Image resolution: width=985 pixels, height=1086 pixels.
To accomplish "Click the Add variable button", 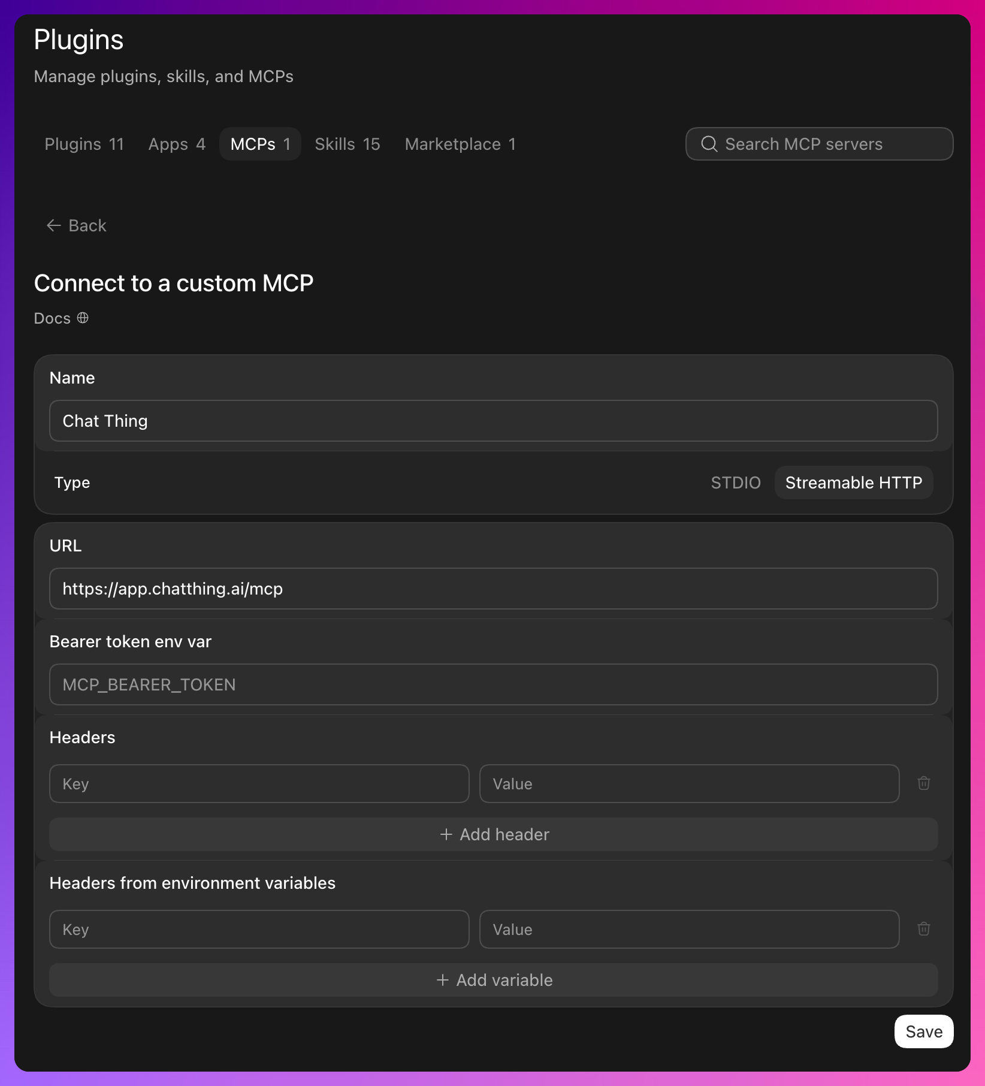I will [x=494, y=980].
